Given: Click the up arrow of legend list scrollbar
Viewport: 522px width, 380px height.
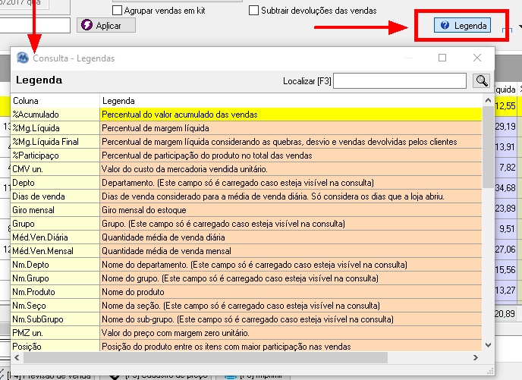Looking at the screenshot, I should click(488, 100).
